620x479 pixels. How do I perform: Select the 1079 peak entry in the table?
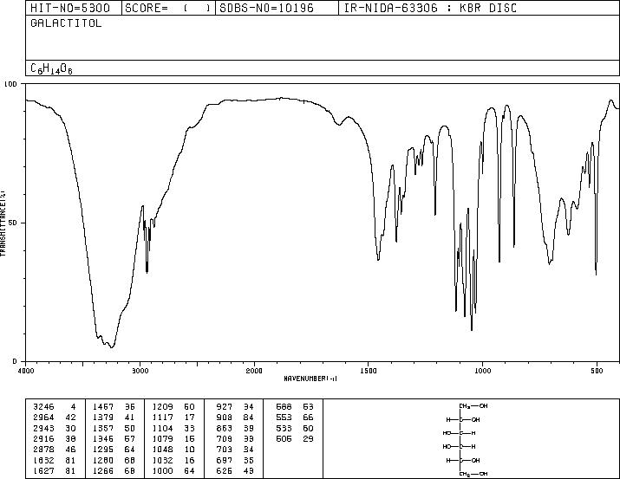click(173, 438)
